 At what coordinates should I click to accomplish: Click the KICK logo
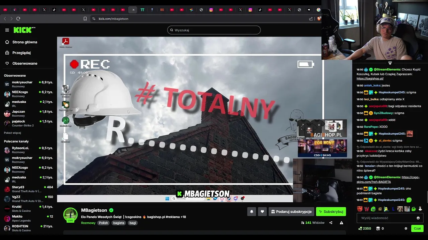coord(24,30)
